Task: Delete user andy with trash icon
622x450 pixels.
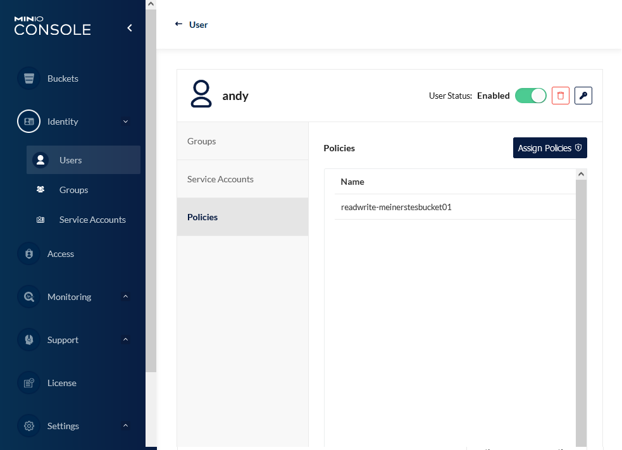Action: 561,96
